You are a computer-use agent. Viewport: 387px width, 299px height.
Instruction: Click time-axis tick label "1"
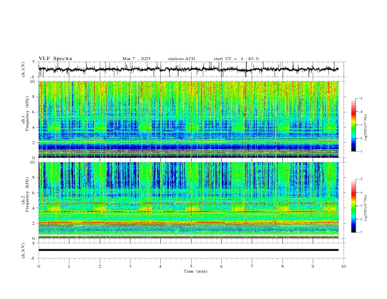point(69,266)
